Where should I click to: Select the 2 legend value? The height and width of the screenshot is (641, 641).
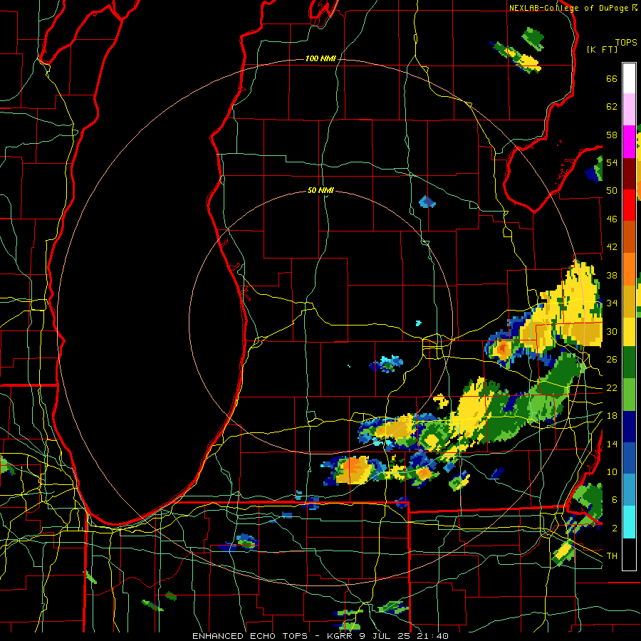pos(614,528)
